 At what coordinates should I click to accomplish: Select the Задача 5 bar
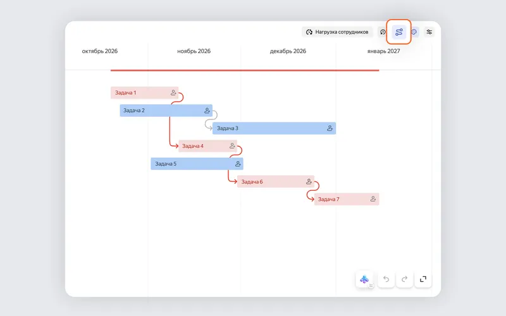(197, 164)
